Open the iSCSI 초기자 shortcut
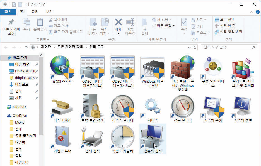Viewport: 261px width, 166px height. 62,70
